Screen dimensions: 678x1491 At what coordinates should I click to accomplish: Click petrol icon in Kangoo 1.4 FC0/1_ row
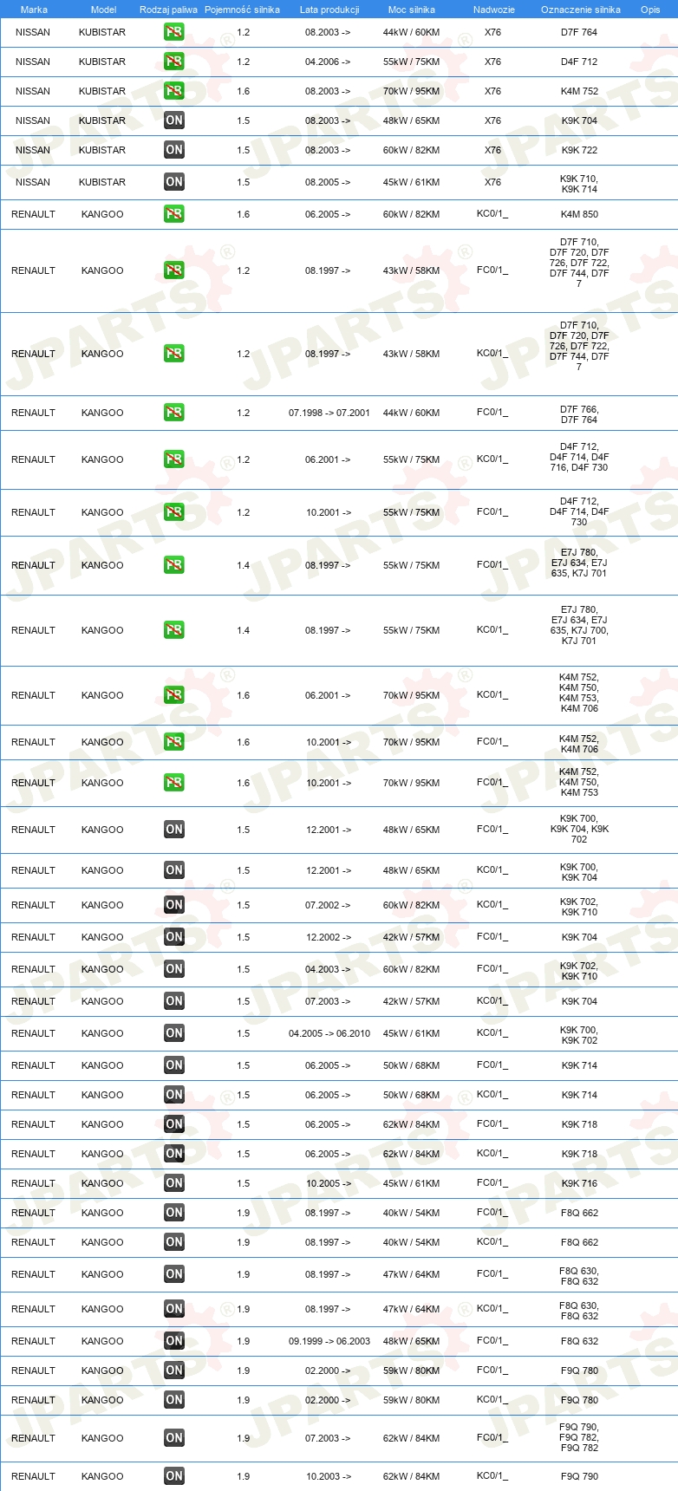[x=174, y=565]
